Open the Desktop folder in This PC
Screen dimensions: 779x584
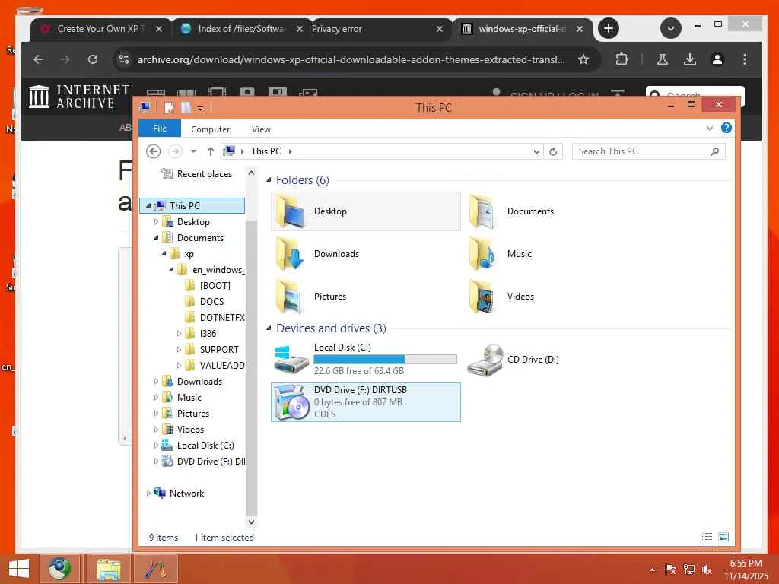(x=365, y=211)
